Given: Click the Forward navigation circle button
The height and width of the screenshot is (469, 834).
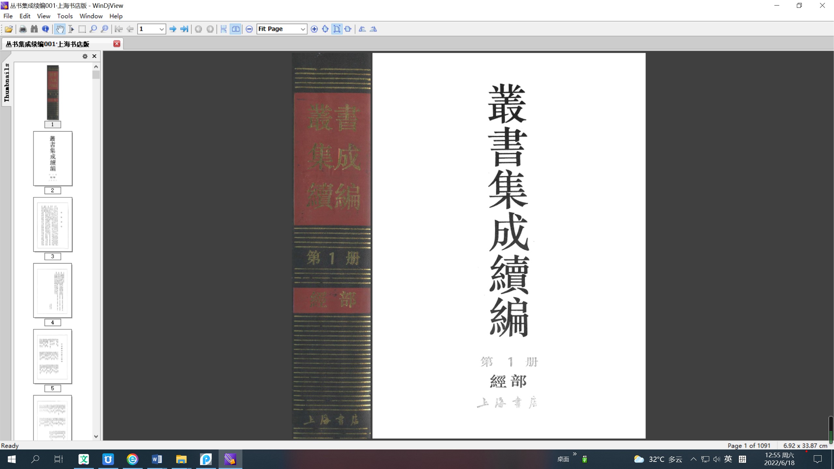Looking at the screenshot, I should [x=210, y=29].
